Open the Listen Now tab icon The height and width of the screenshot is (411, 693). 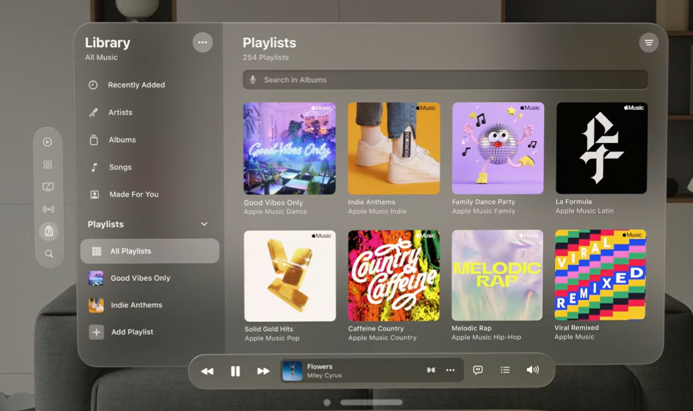[x=48, y=142]
